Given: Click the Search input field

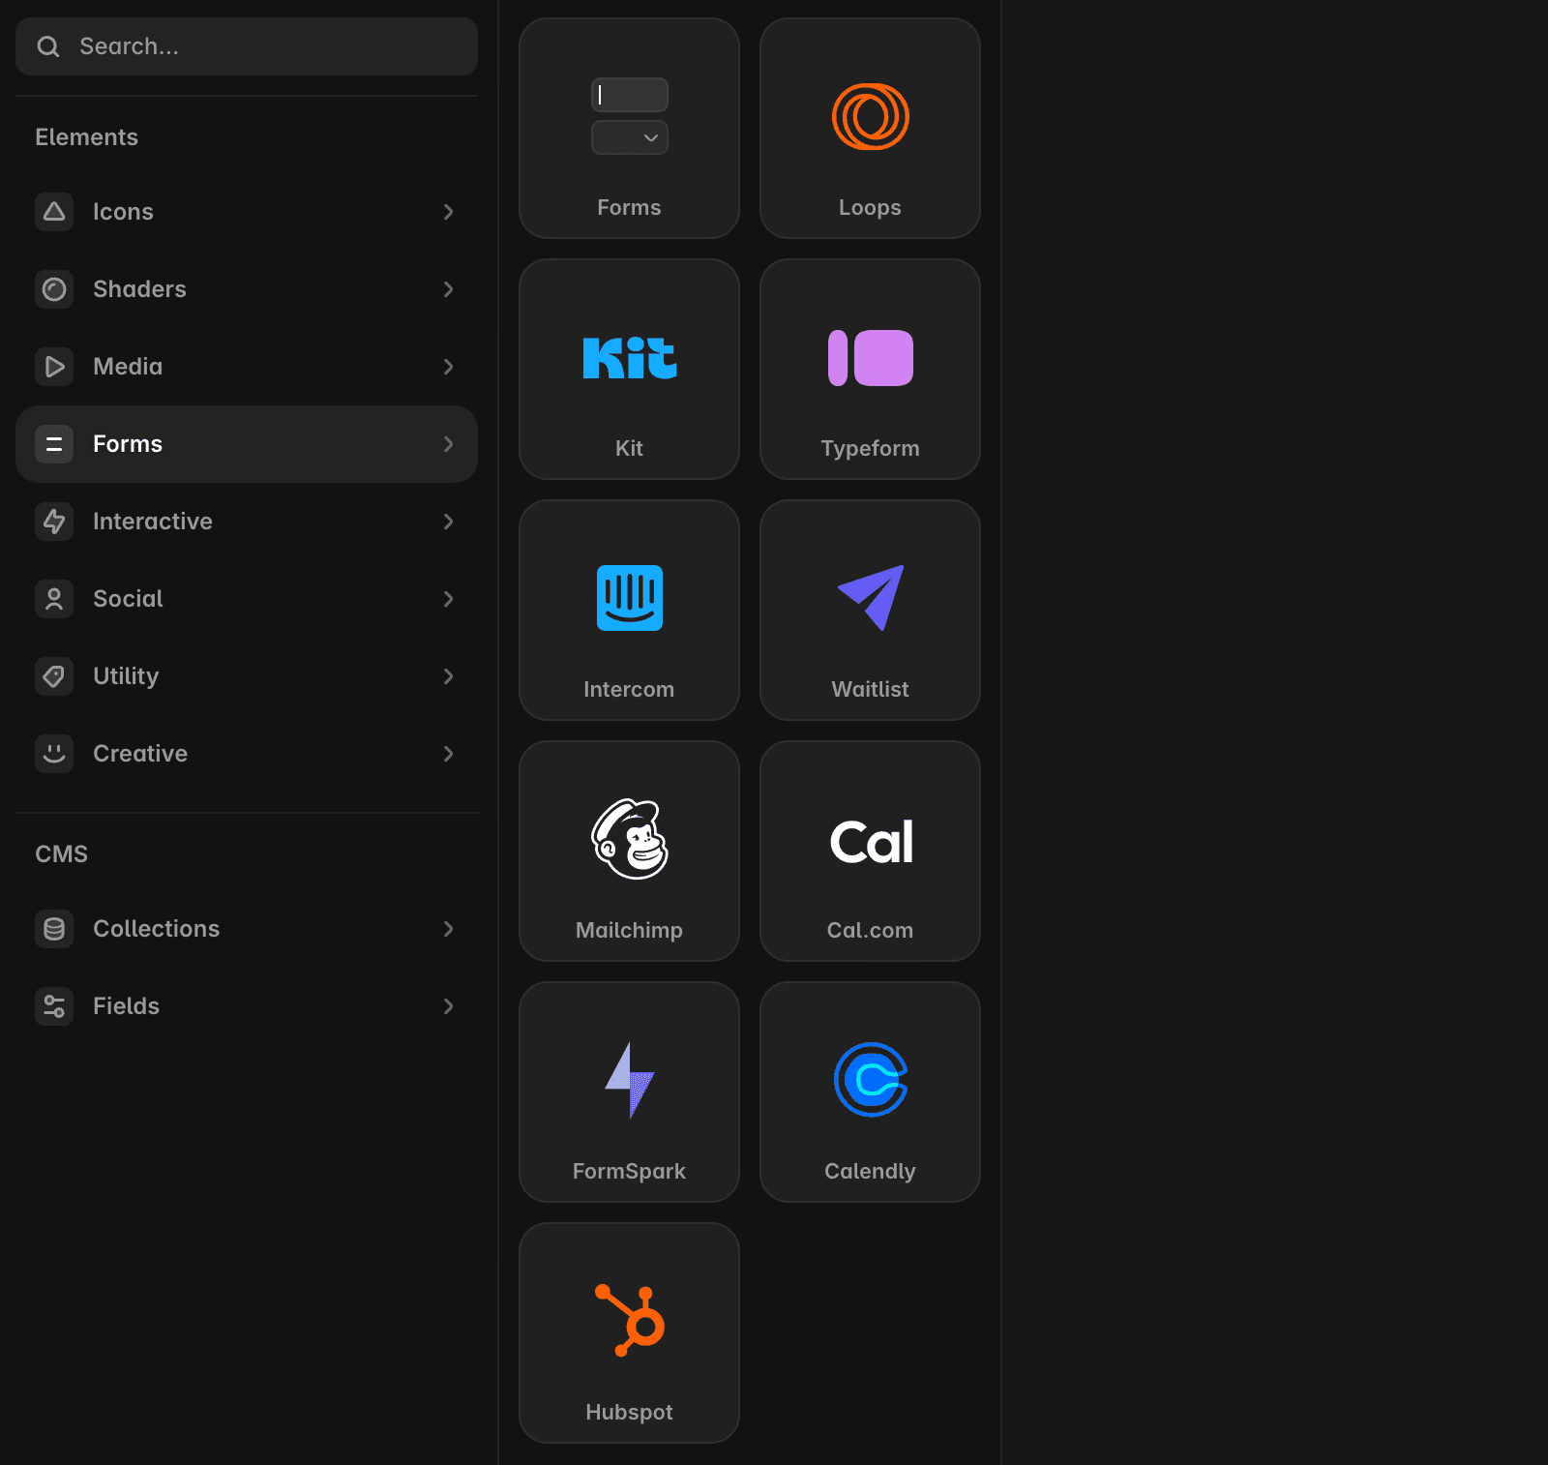Looking at the screenshot, I should tap(247, 46).
